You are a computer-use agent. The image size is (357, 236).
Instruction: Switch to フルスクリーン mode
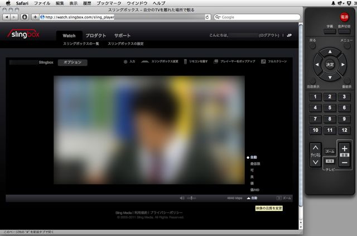coord(274,62)
